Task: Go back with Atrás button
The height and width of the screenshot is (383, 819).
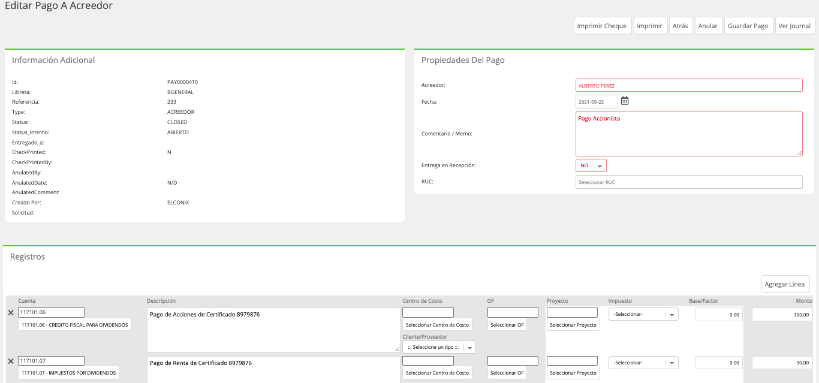Action: tap(681, 26)
